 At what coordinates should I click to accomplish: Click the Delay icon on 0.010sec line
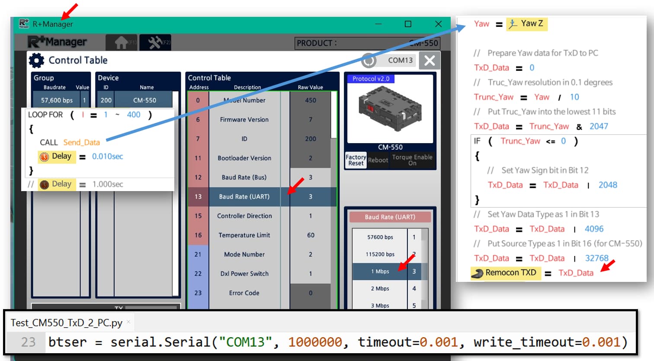point(44,157)
